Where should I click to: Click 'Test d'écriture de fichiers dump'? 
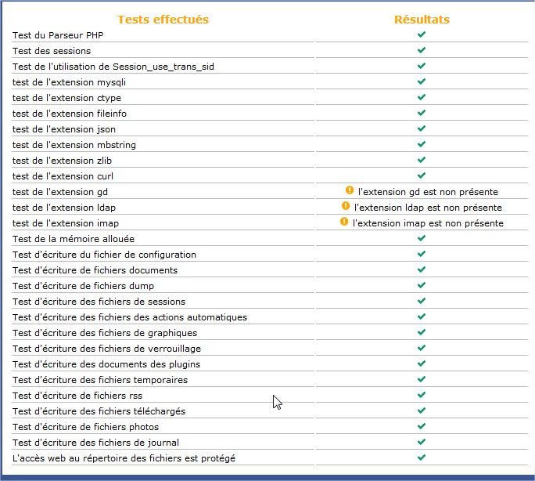[x=83, y=286]
